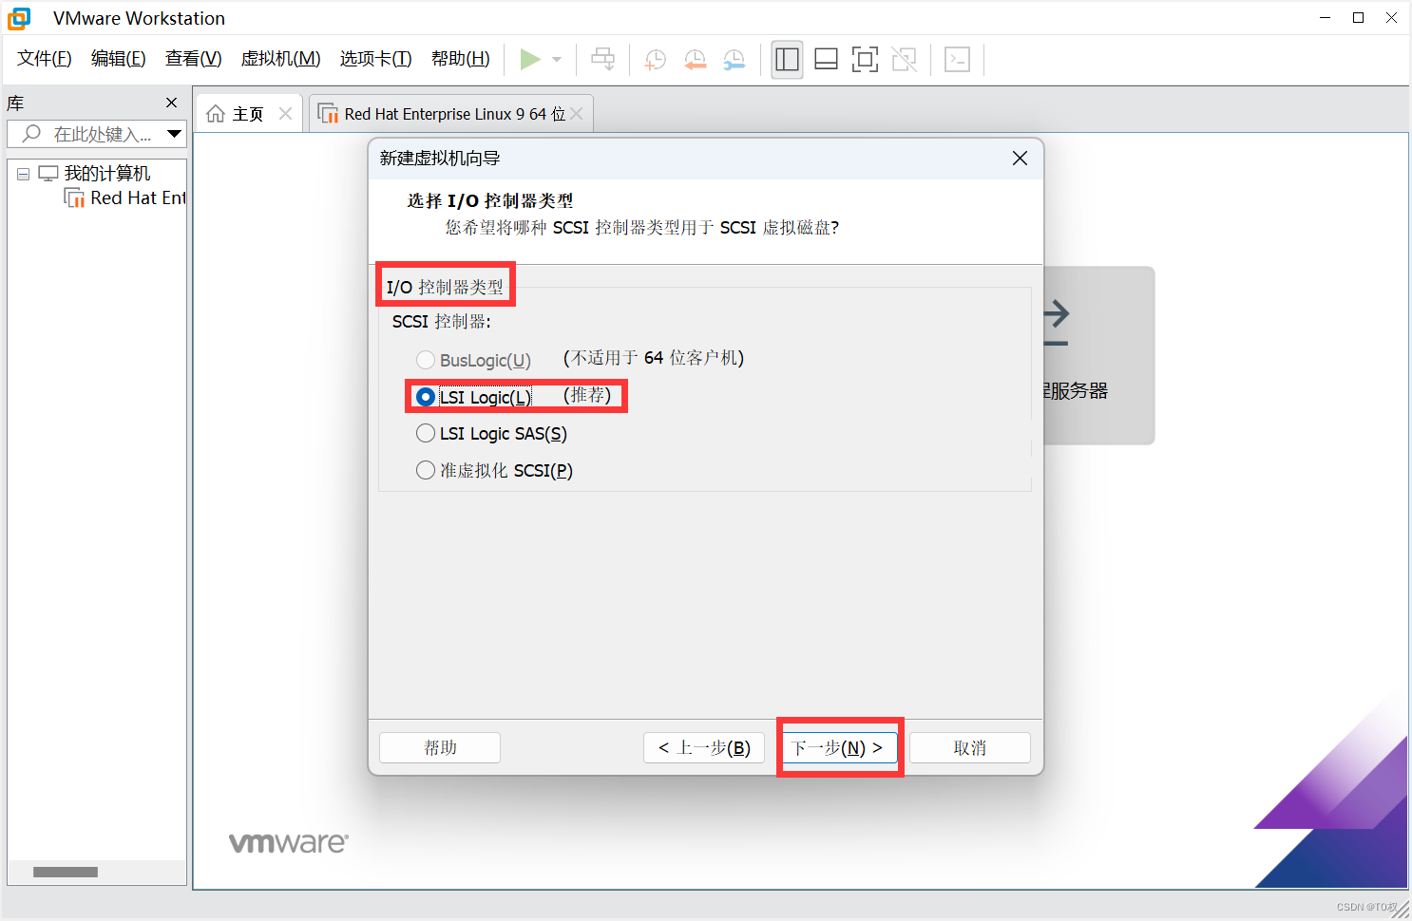Click the show or hide thumbnail bar icon
1412x921 pixels.
tap(826, 59)
